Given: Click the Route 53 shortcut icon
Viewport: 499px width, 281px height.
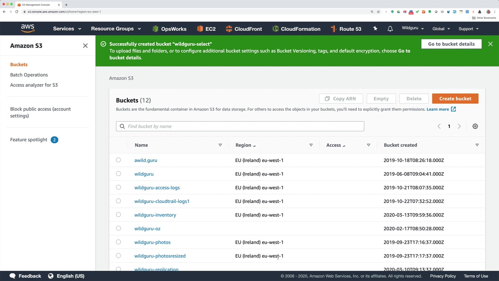Looking at the screenshot, I should click(333, 29).
